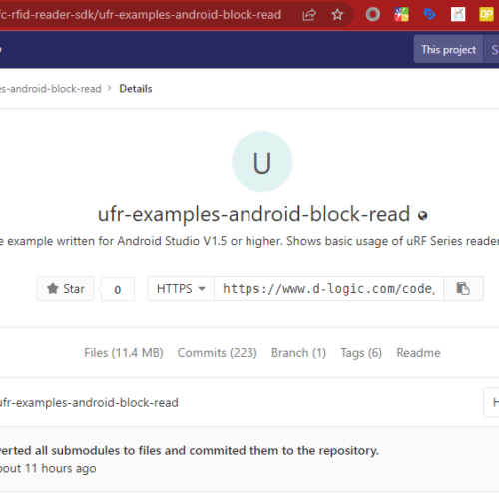Open Commits (223) list

coord(217,353)
